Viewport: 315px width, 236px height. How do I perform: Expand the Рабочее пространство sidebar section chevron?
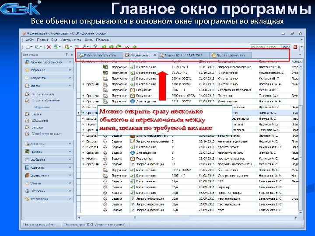point(70,62)
